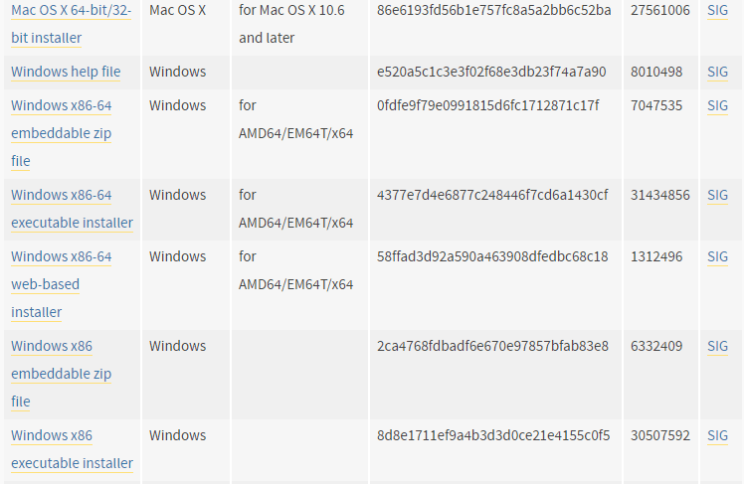744x484 pixels.
Task: Select MD5 hash e520a5c1c3e3f02f68e3db23f74a7a90
Action: pyautogui.click(x=491, y=72)
